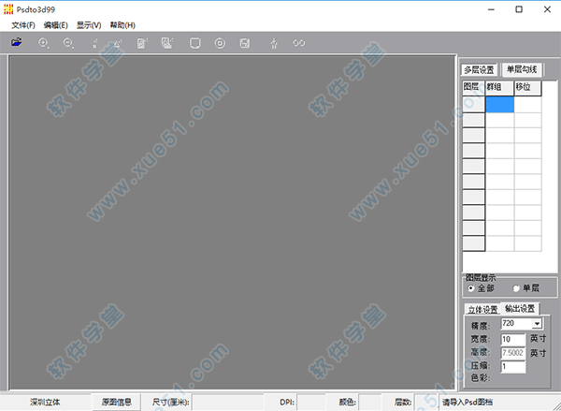
Task: Select the small dropper-like toolbar icon
Action: 94,43
